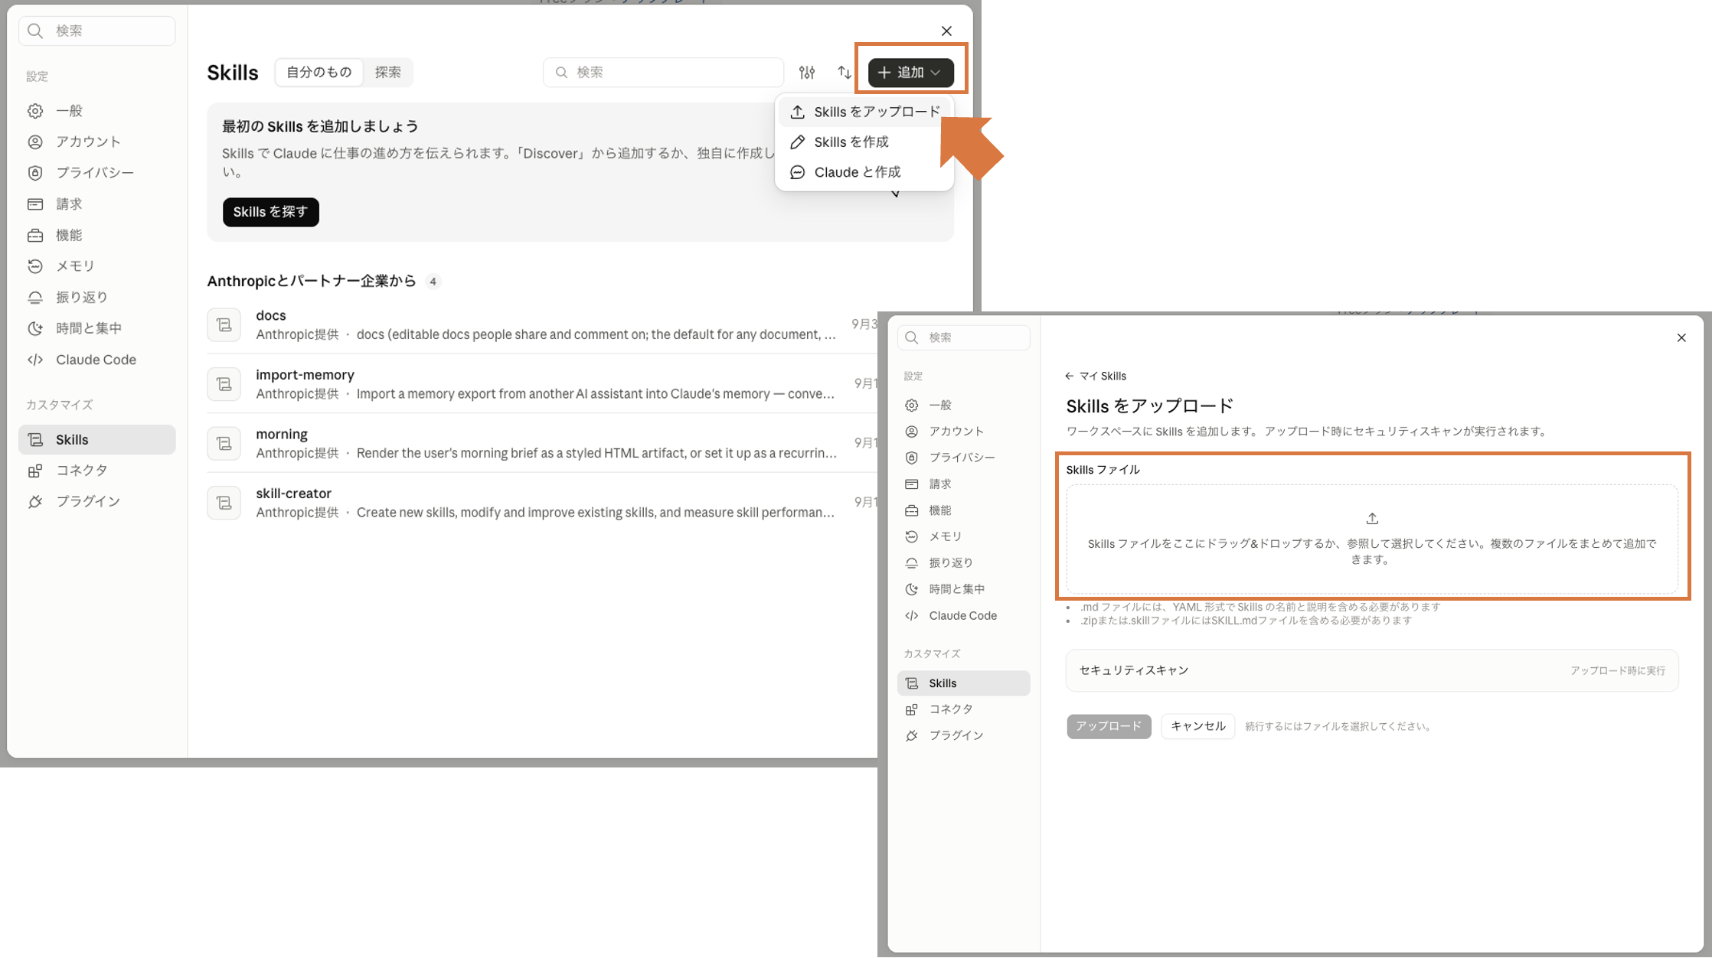Choose Skills をアップロード from the menu

point(865,112)
